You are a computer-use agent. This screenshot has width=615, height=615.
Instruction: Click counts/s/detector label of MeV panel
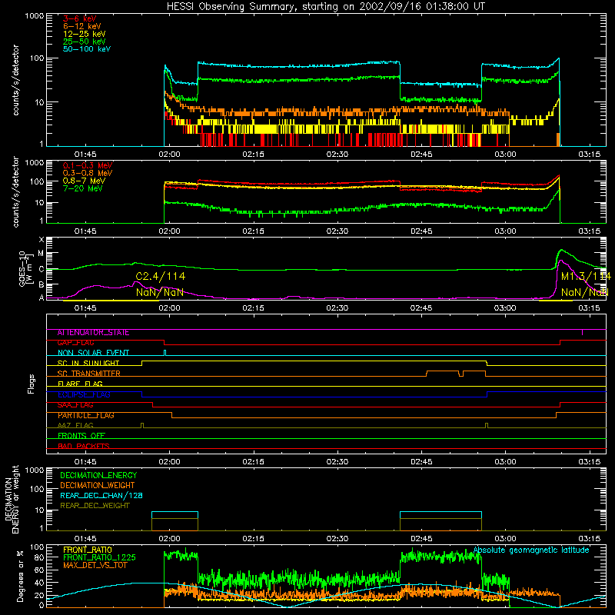(16, 192)
